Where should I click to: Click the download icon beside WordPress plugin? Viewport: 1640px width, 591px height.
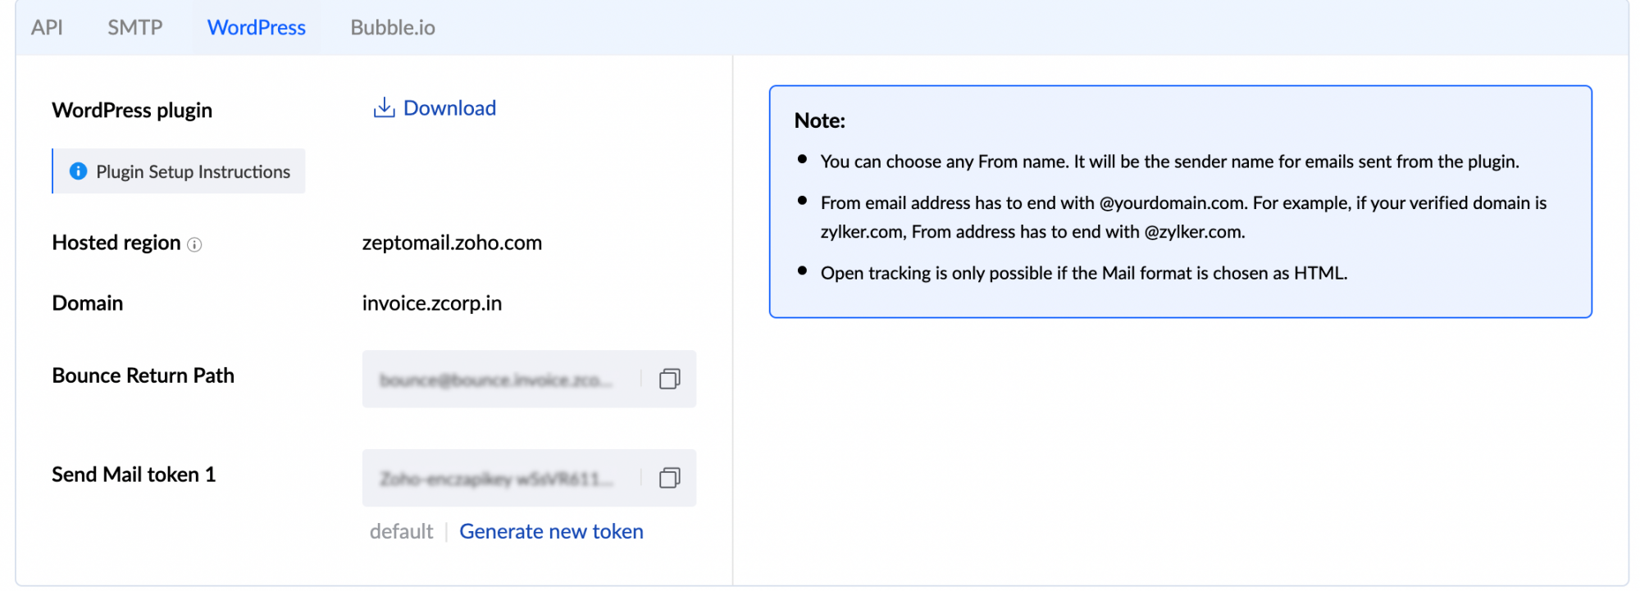[384, 107]
